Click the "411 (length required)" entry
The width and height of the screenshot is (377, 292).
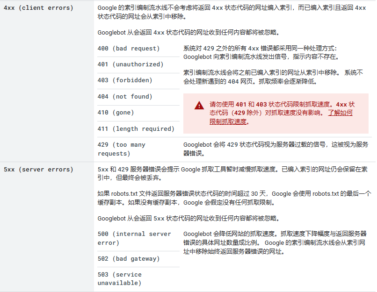136,129
